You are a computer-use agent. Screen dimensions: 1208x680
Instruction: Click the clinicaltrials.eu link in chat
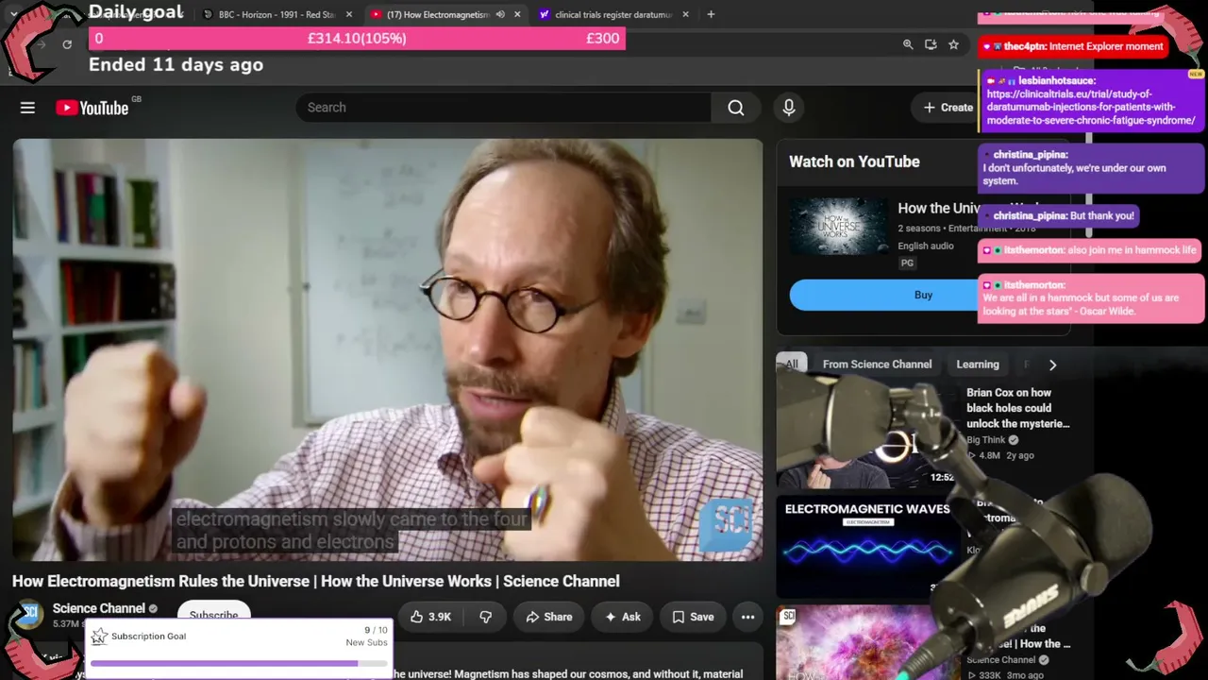pyautogui.click(x=1091, y=108)
